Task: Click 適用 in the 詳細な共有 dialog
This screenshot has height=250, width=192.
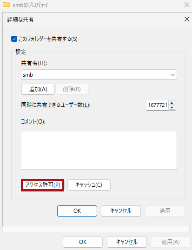Action: [x=165, y=211]
